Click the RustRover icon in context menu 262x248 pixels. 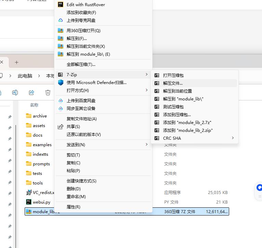[61, 4]
